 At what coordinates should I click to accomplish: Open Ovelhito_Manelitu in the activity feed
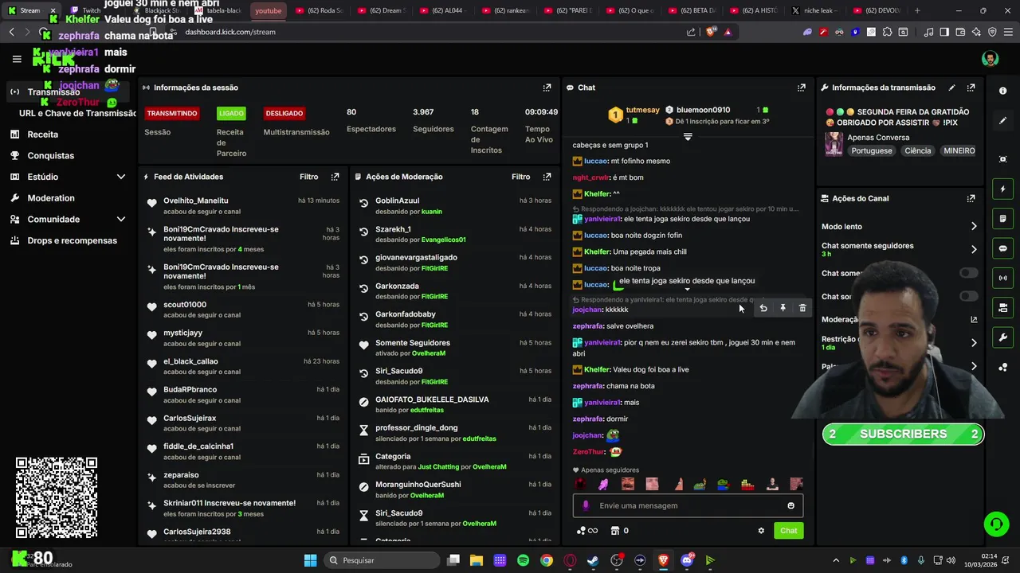click(x=196, y=201)
